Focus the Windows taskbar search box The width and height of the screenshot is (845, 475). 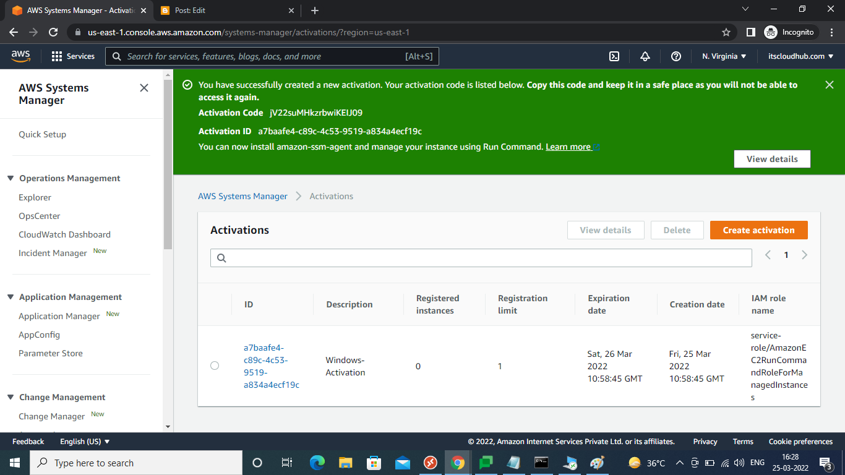[x=135, y=463]
